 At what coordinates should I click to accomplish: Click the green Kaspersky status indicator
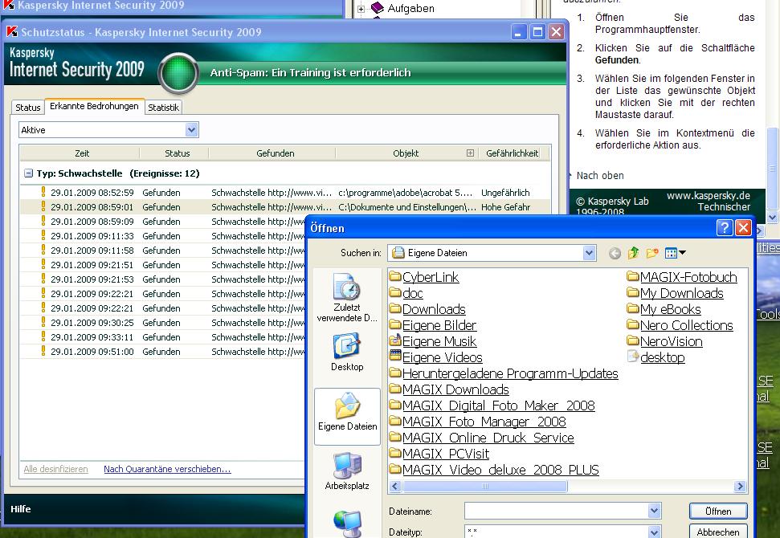coord(178,73)
